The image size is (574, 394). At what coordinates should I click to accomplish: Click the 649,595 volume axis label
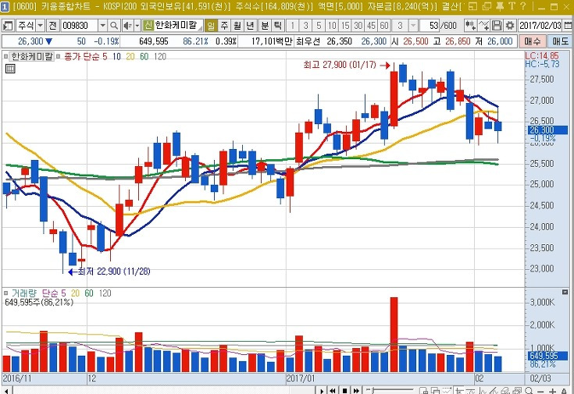click(547, 356)
